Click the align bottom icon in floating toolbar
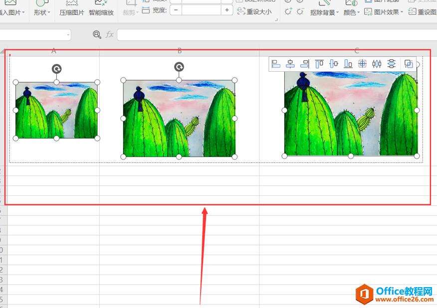 click(348, 64)
